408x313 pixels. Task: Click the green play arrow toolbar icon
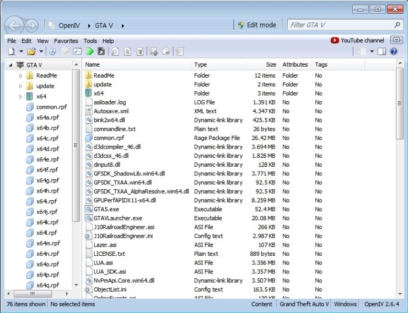89,51
